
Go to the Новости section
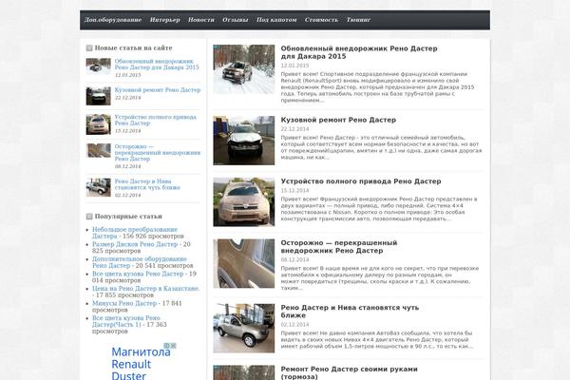click(201, 20)
